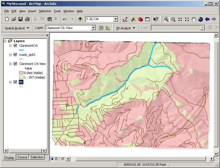Switch to the Source tab
Viewport: 220px width, 168px height.
click(x=22, y=157)
